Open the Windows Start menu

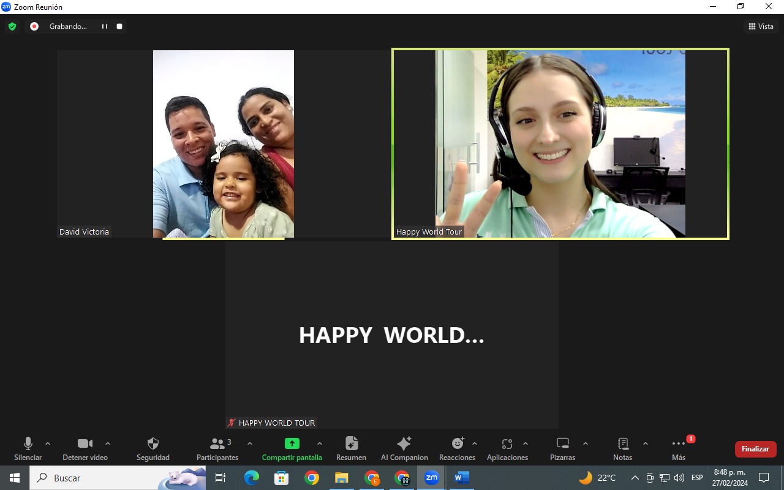point(15,478)
